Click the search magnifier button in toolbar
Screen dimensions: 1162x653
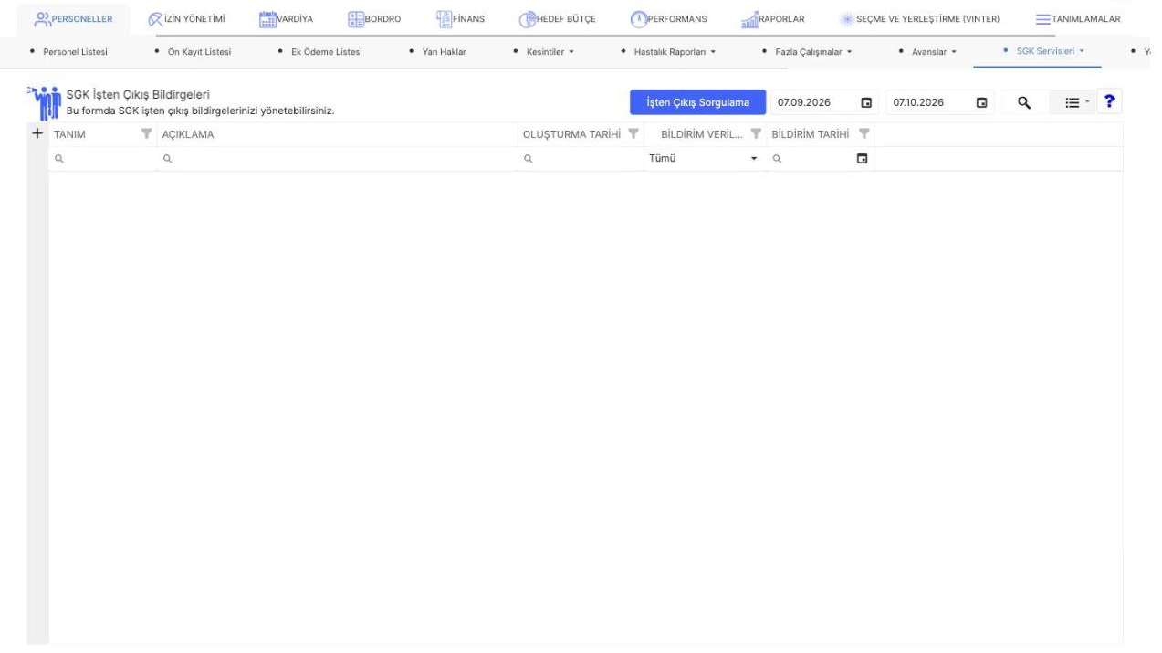1024,102
